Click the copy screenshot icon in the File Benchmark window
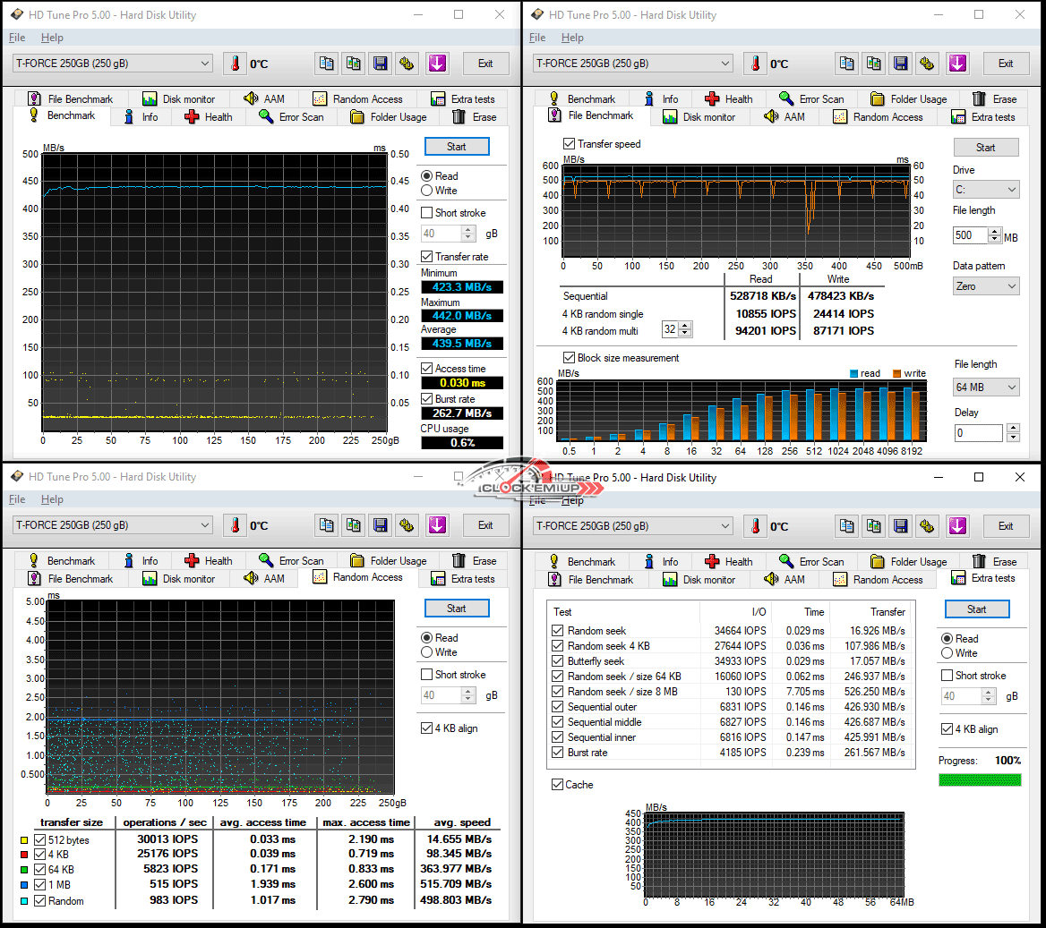The width and height of the screenshot is (1046, 928). pyautogui.click(x=874, y=64)
